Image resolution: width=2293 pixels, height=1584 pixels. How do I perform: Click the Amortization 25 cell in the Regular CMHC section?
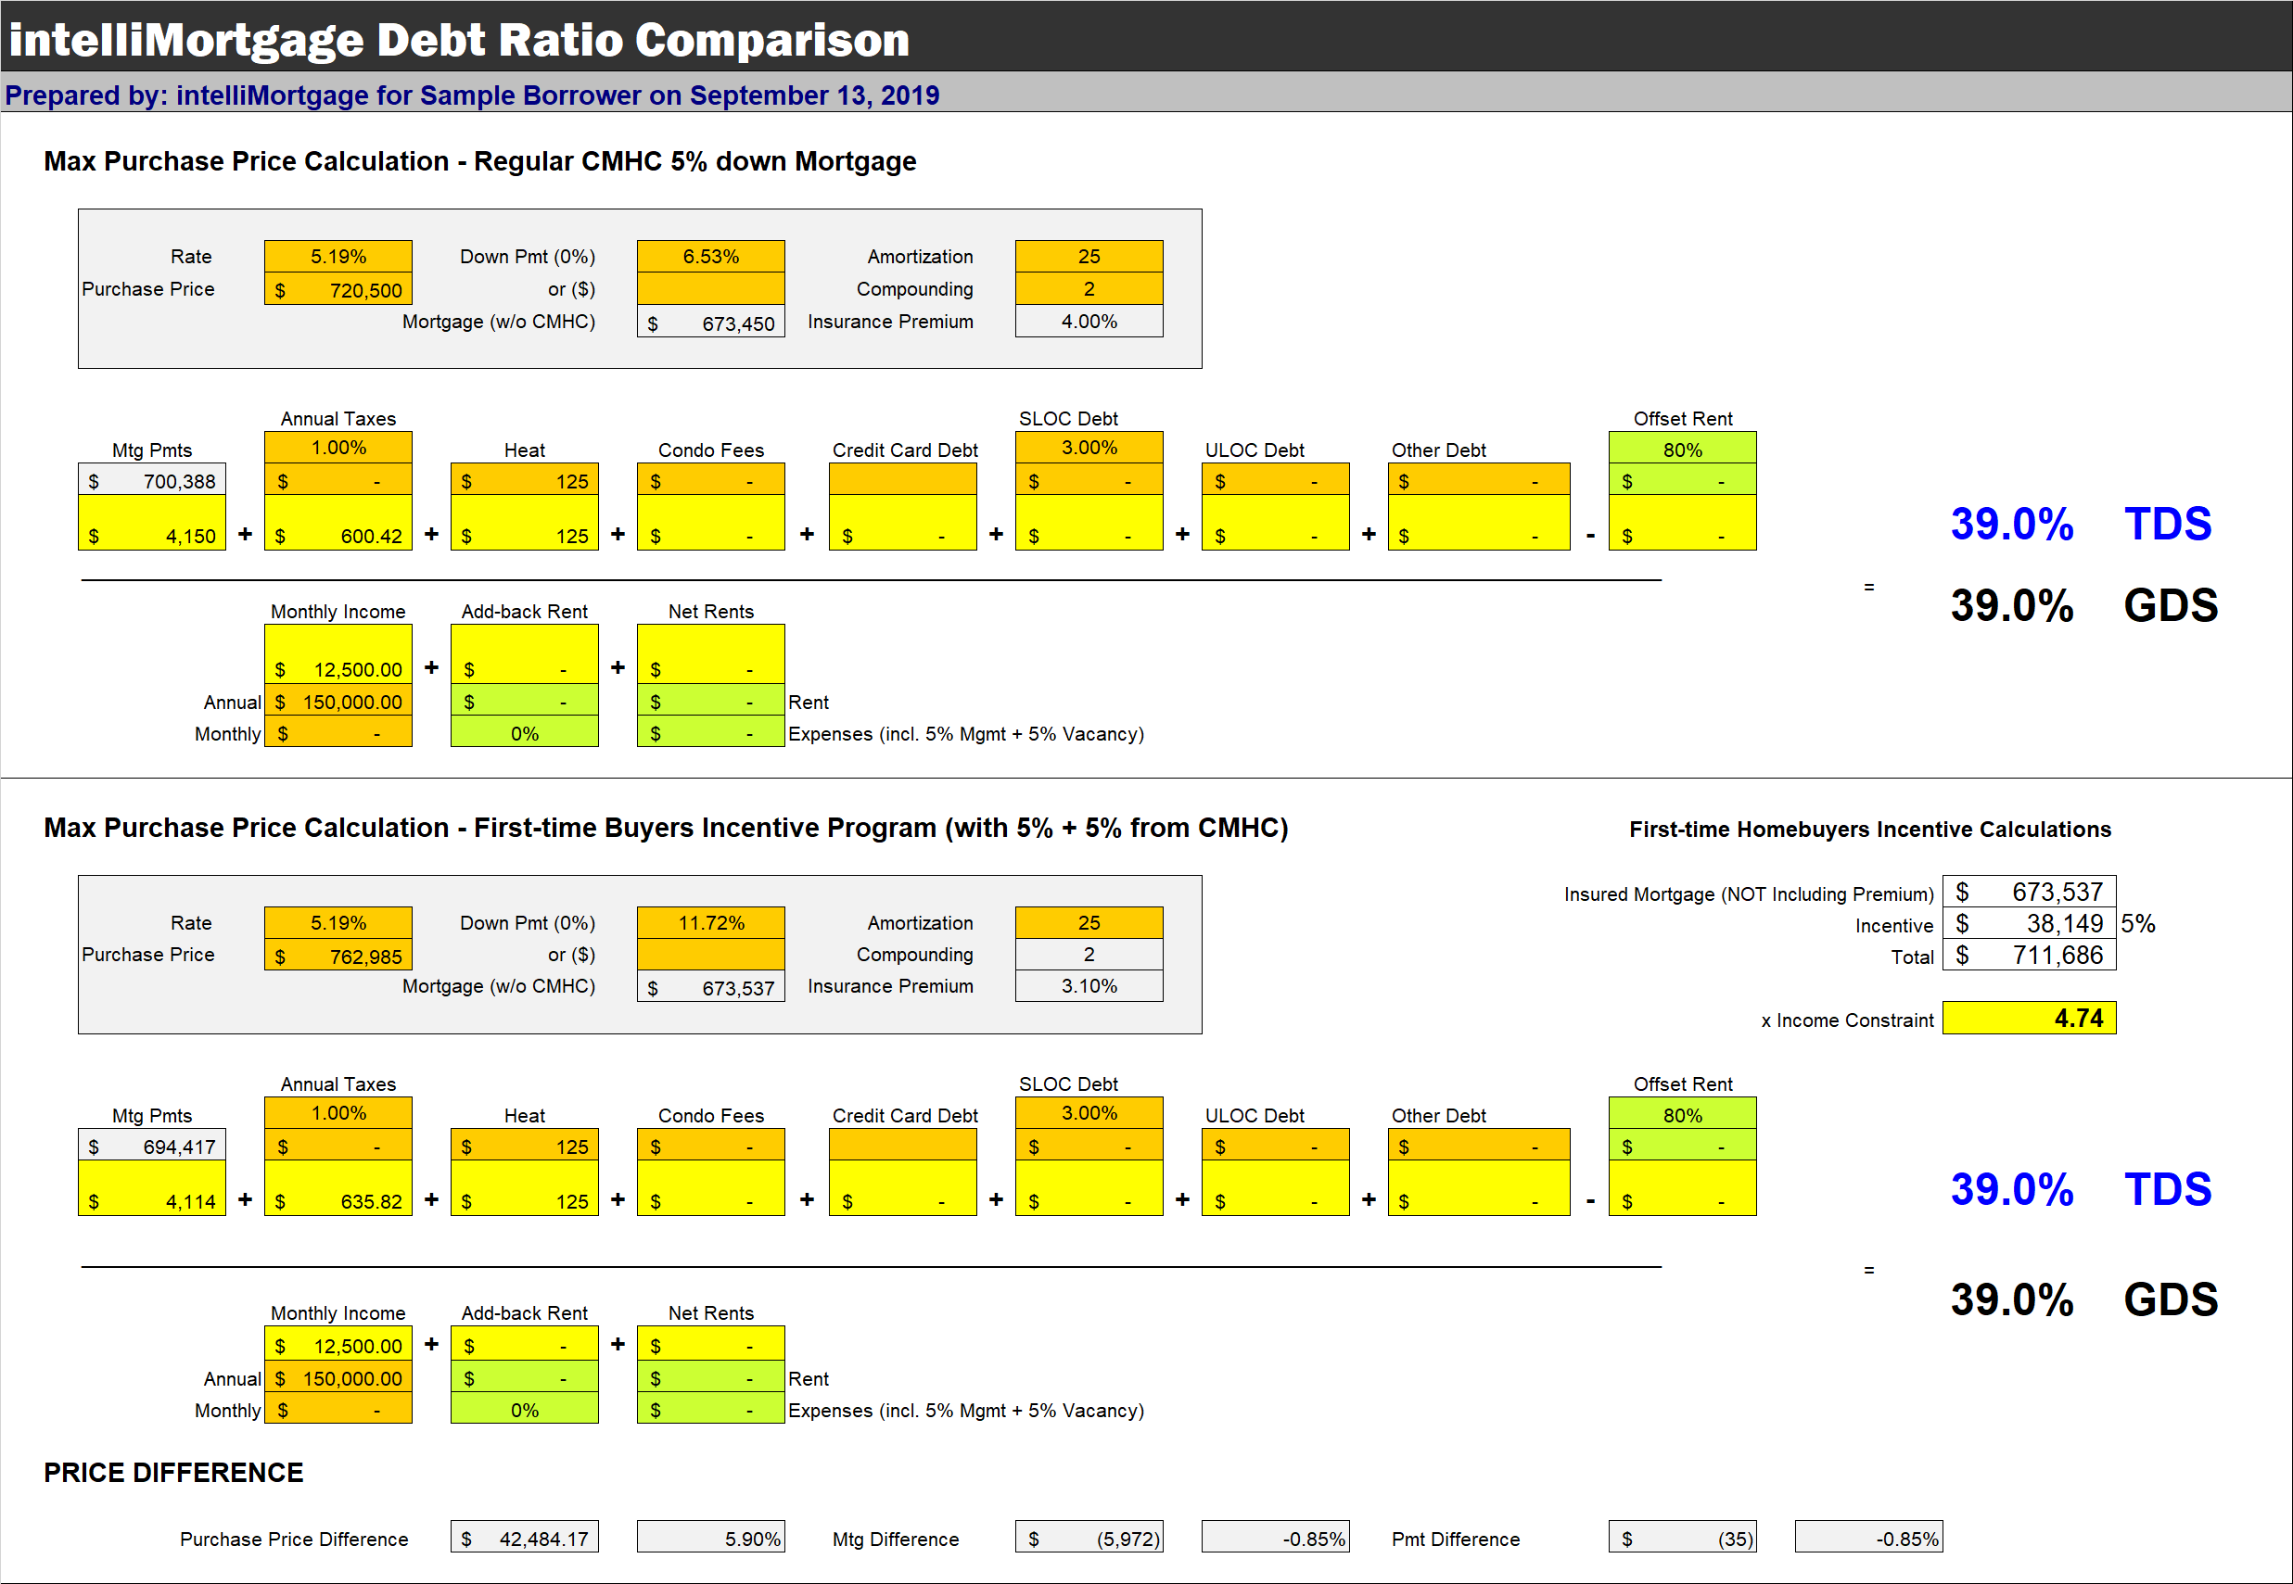pyautogui.click(x=1089, y=256)
